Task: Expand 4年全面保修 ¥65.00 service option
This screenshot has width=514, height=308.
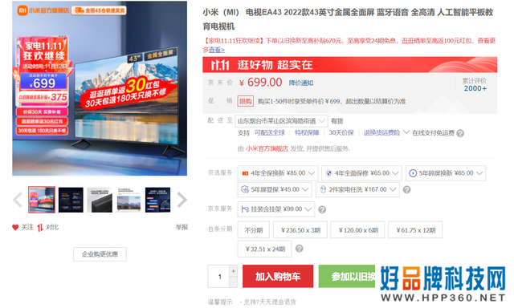Action: [361, 173]
